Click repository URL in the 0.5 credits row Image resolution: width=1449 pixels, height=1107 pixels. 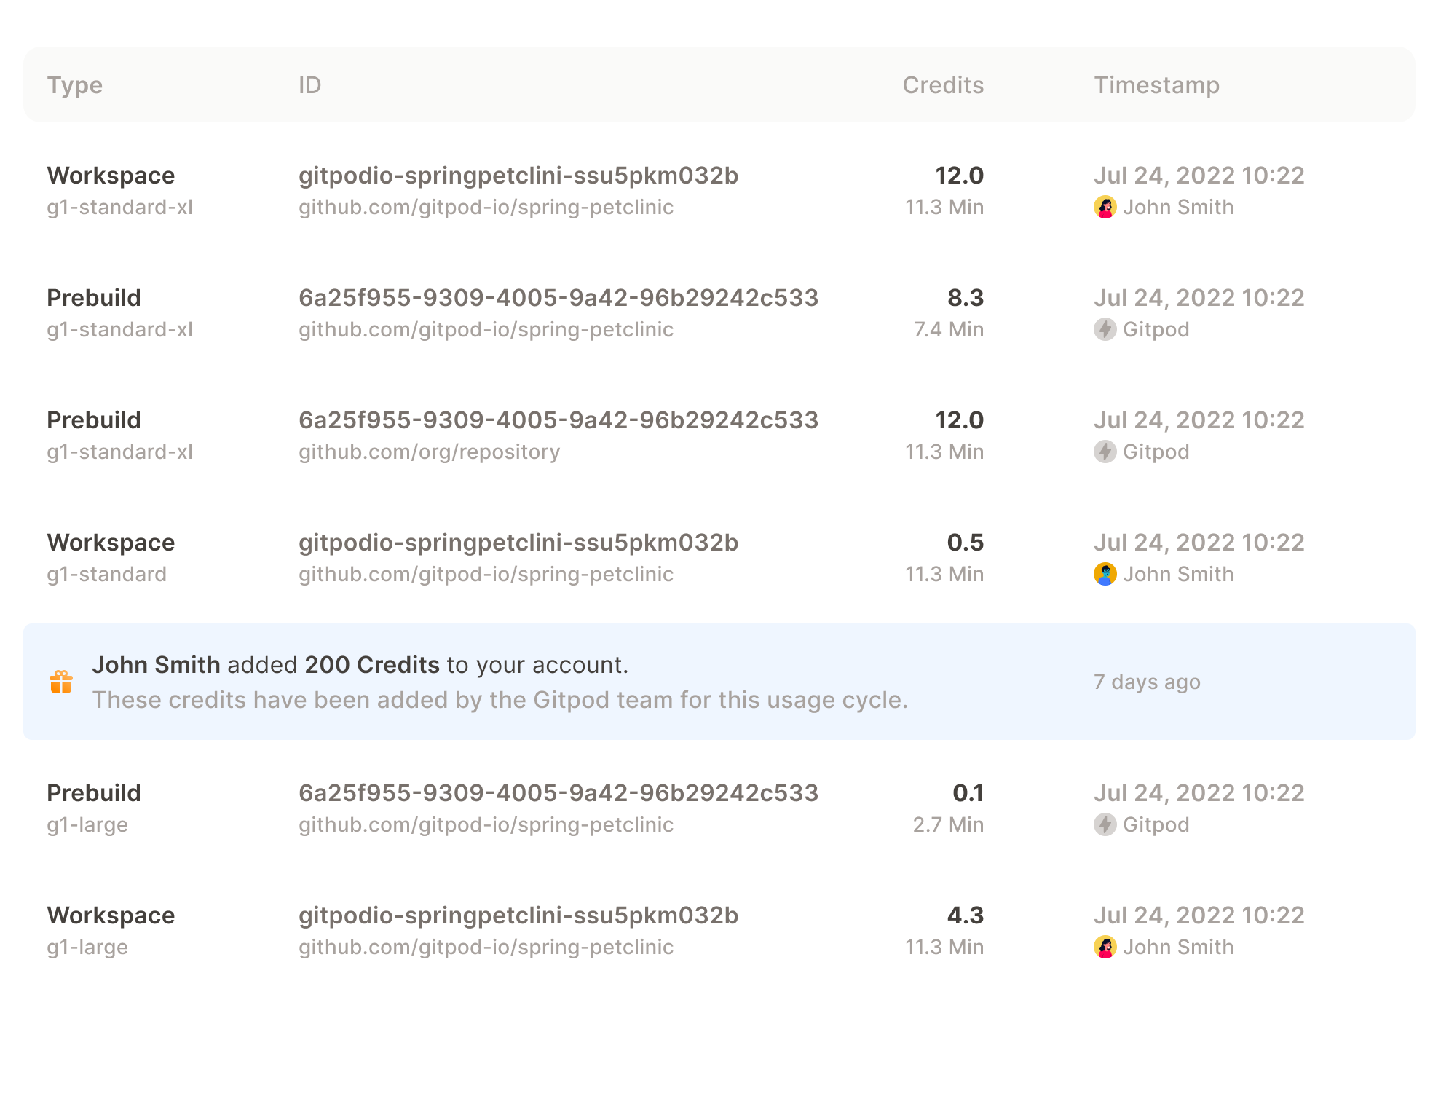486,575
